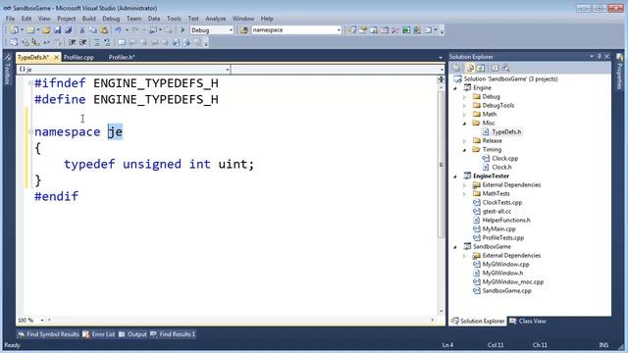628x353 pixels.
Task: Open the members navigation dropdown beside scope
Action: 442,70
